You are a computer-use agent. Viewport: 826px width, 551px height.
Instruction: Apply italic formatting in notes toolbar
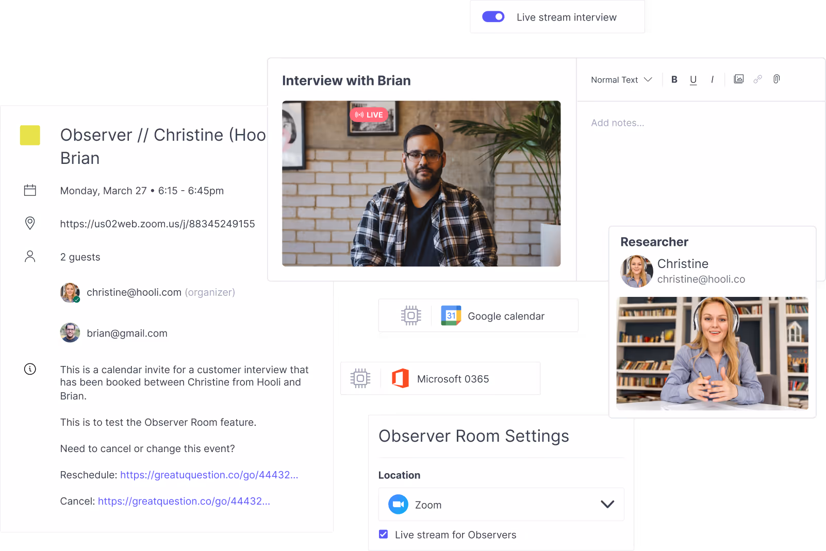click(x=712, y=79)
